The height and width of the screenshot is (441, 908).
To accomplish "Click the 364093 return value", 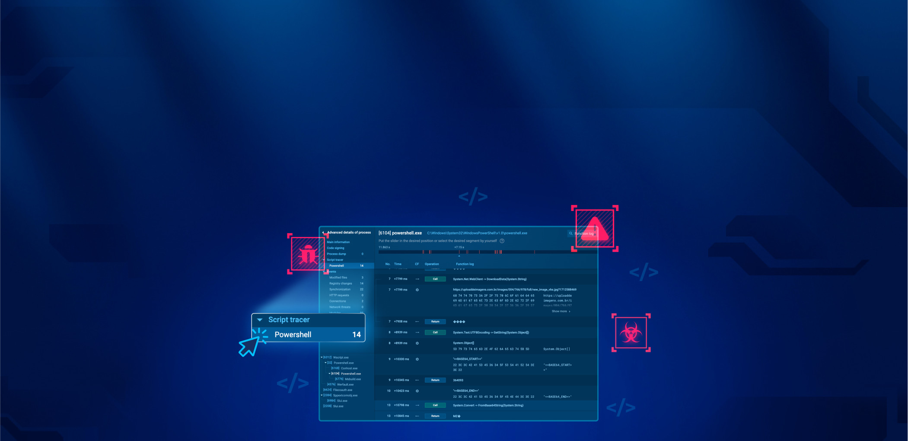I will 458,380.
